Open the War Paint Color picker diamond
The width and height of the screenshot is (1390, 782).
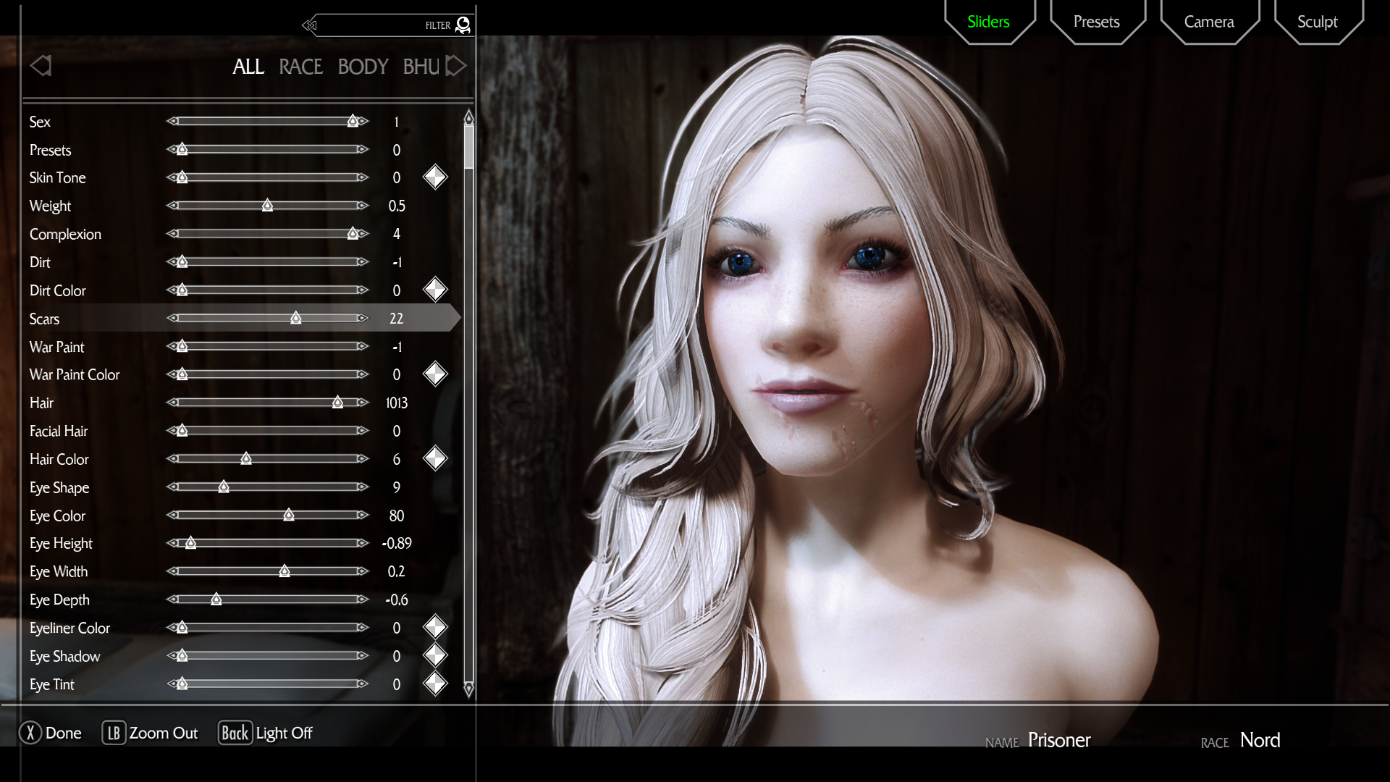pyautogui.click(x=435, y=374)
